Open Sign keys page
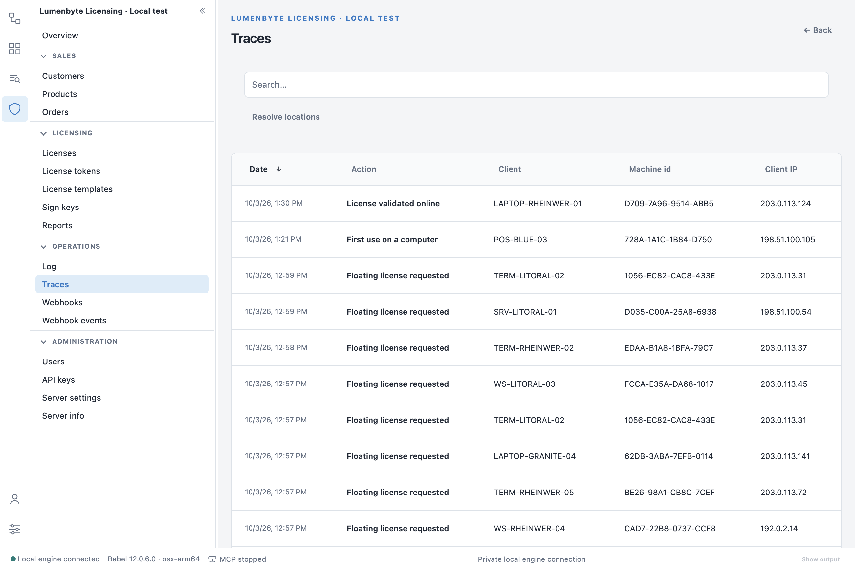This screenshot has width=855, height=570. (122, 207)
